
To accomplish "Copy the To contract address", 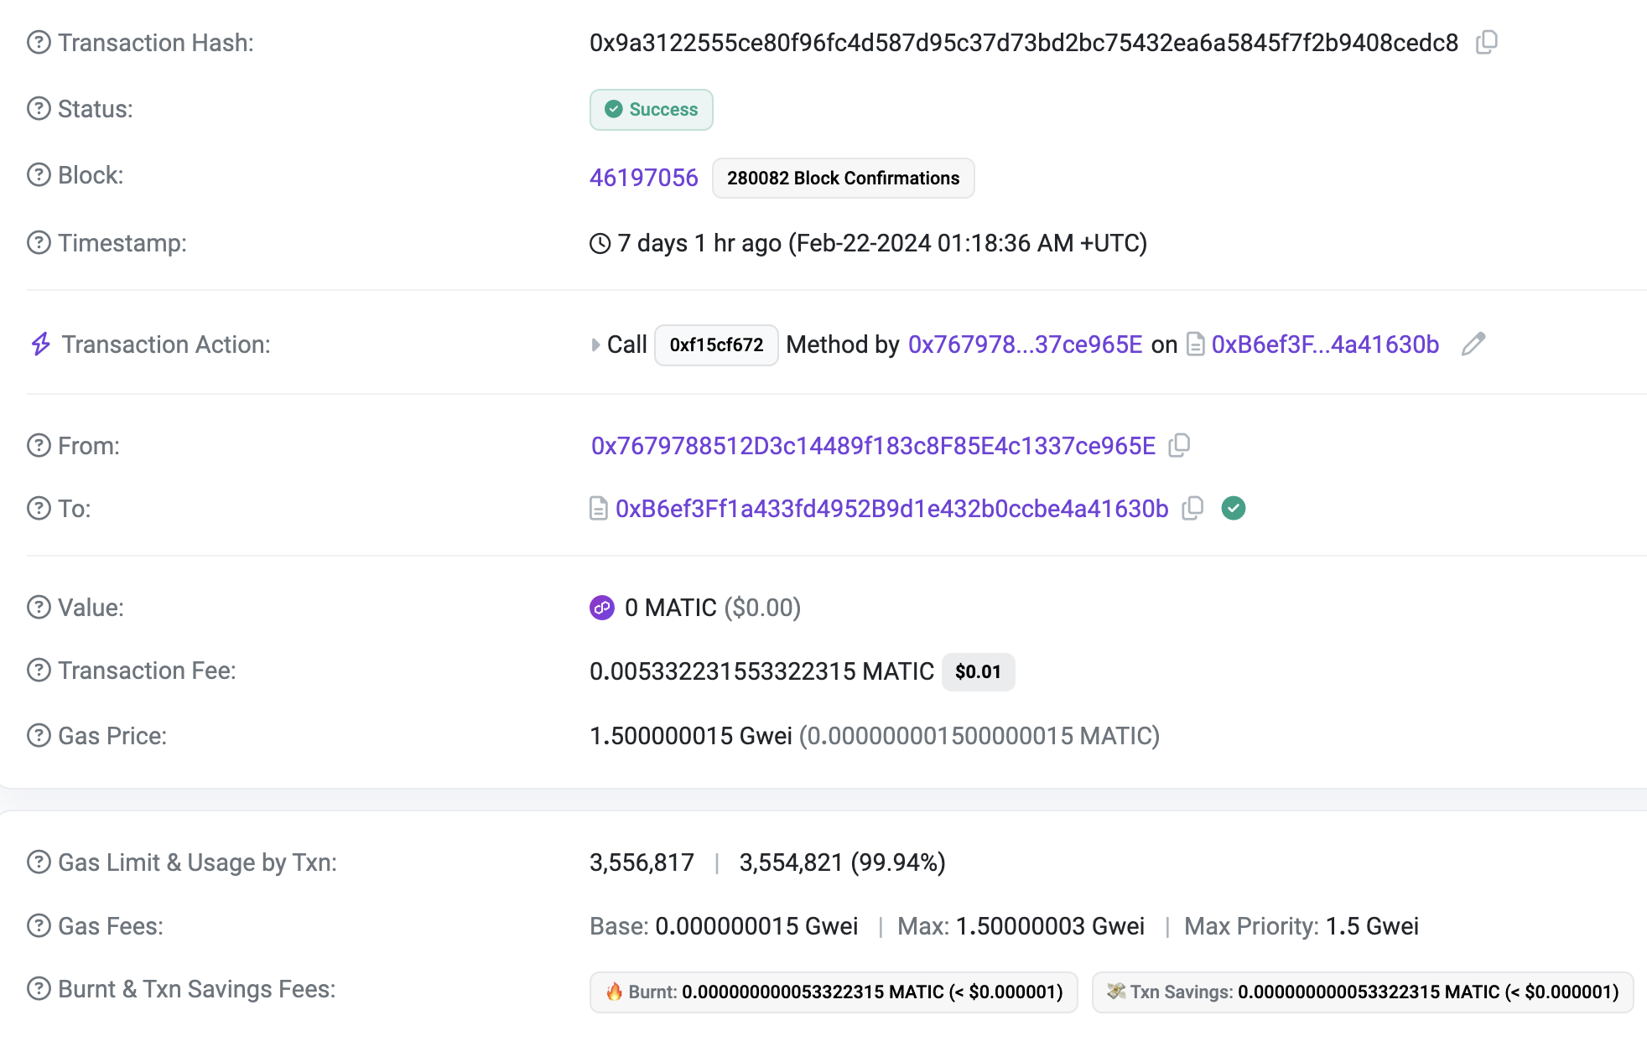I will pyautogui.click(x=1192, y=508).
